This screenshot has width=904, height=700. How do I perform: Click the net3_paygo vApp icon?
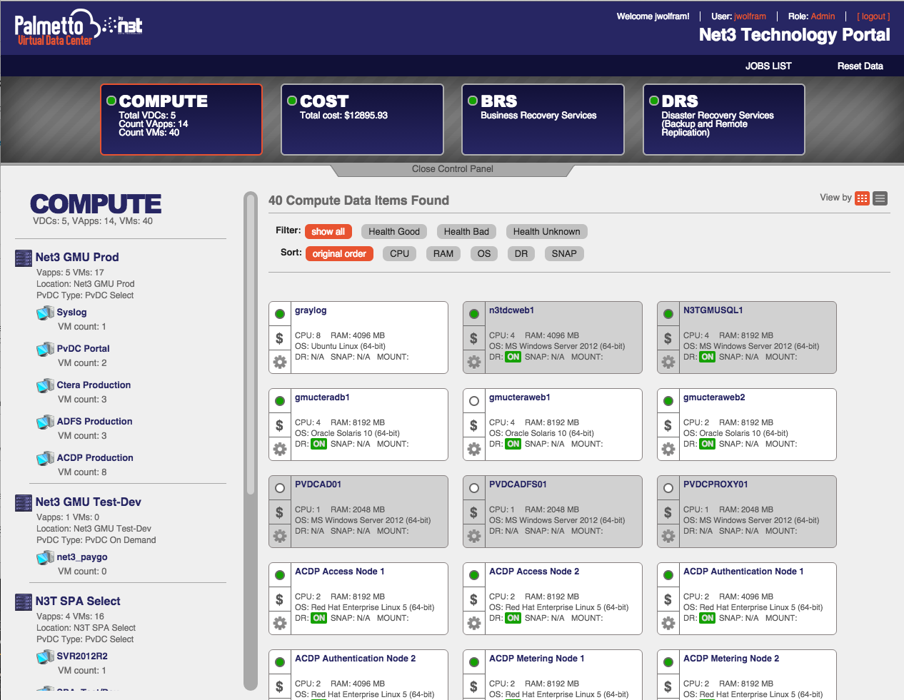46,557
